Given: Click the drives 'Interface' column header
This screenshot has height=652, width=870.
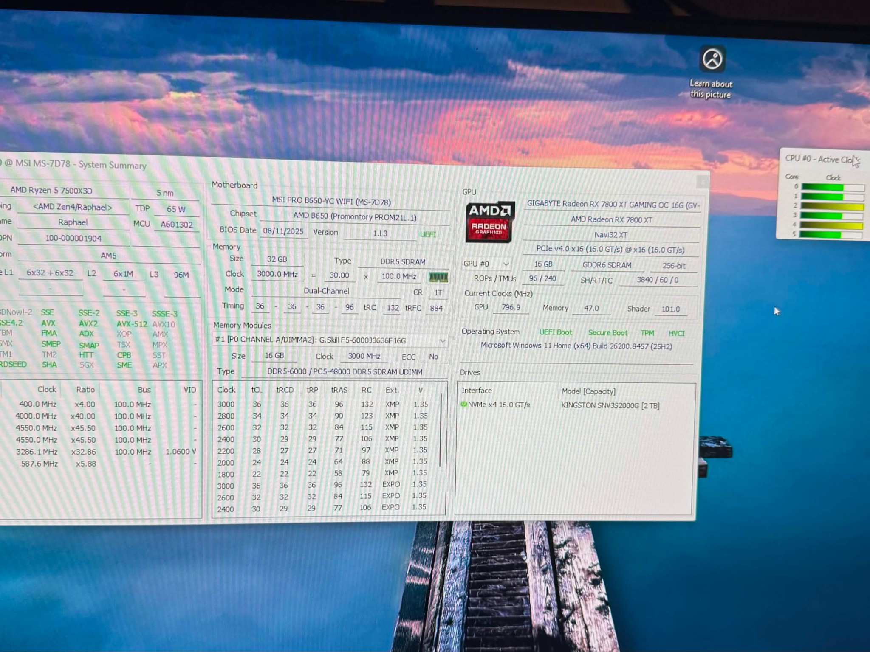Looking at the screenshot, I should click(x=476, y=390).
